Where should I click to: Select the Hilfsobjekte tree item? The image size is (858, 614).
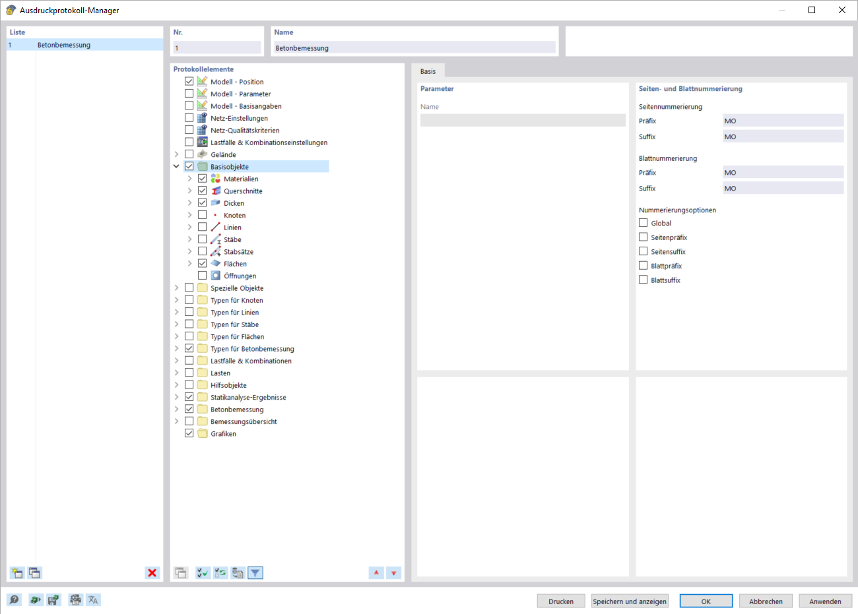click(x=228, y=385)
